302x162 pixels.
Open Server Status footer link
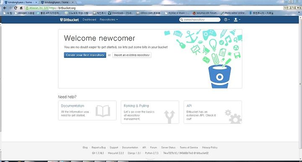[x=168, y=147]
